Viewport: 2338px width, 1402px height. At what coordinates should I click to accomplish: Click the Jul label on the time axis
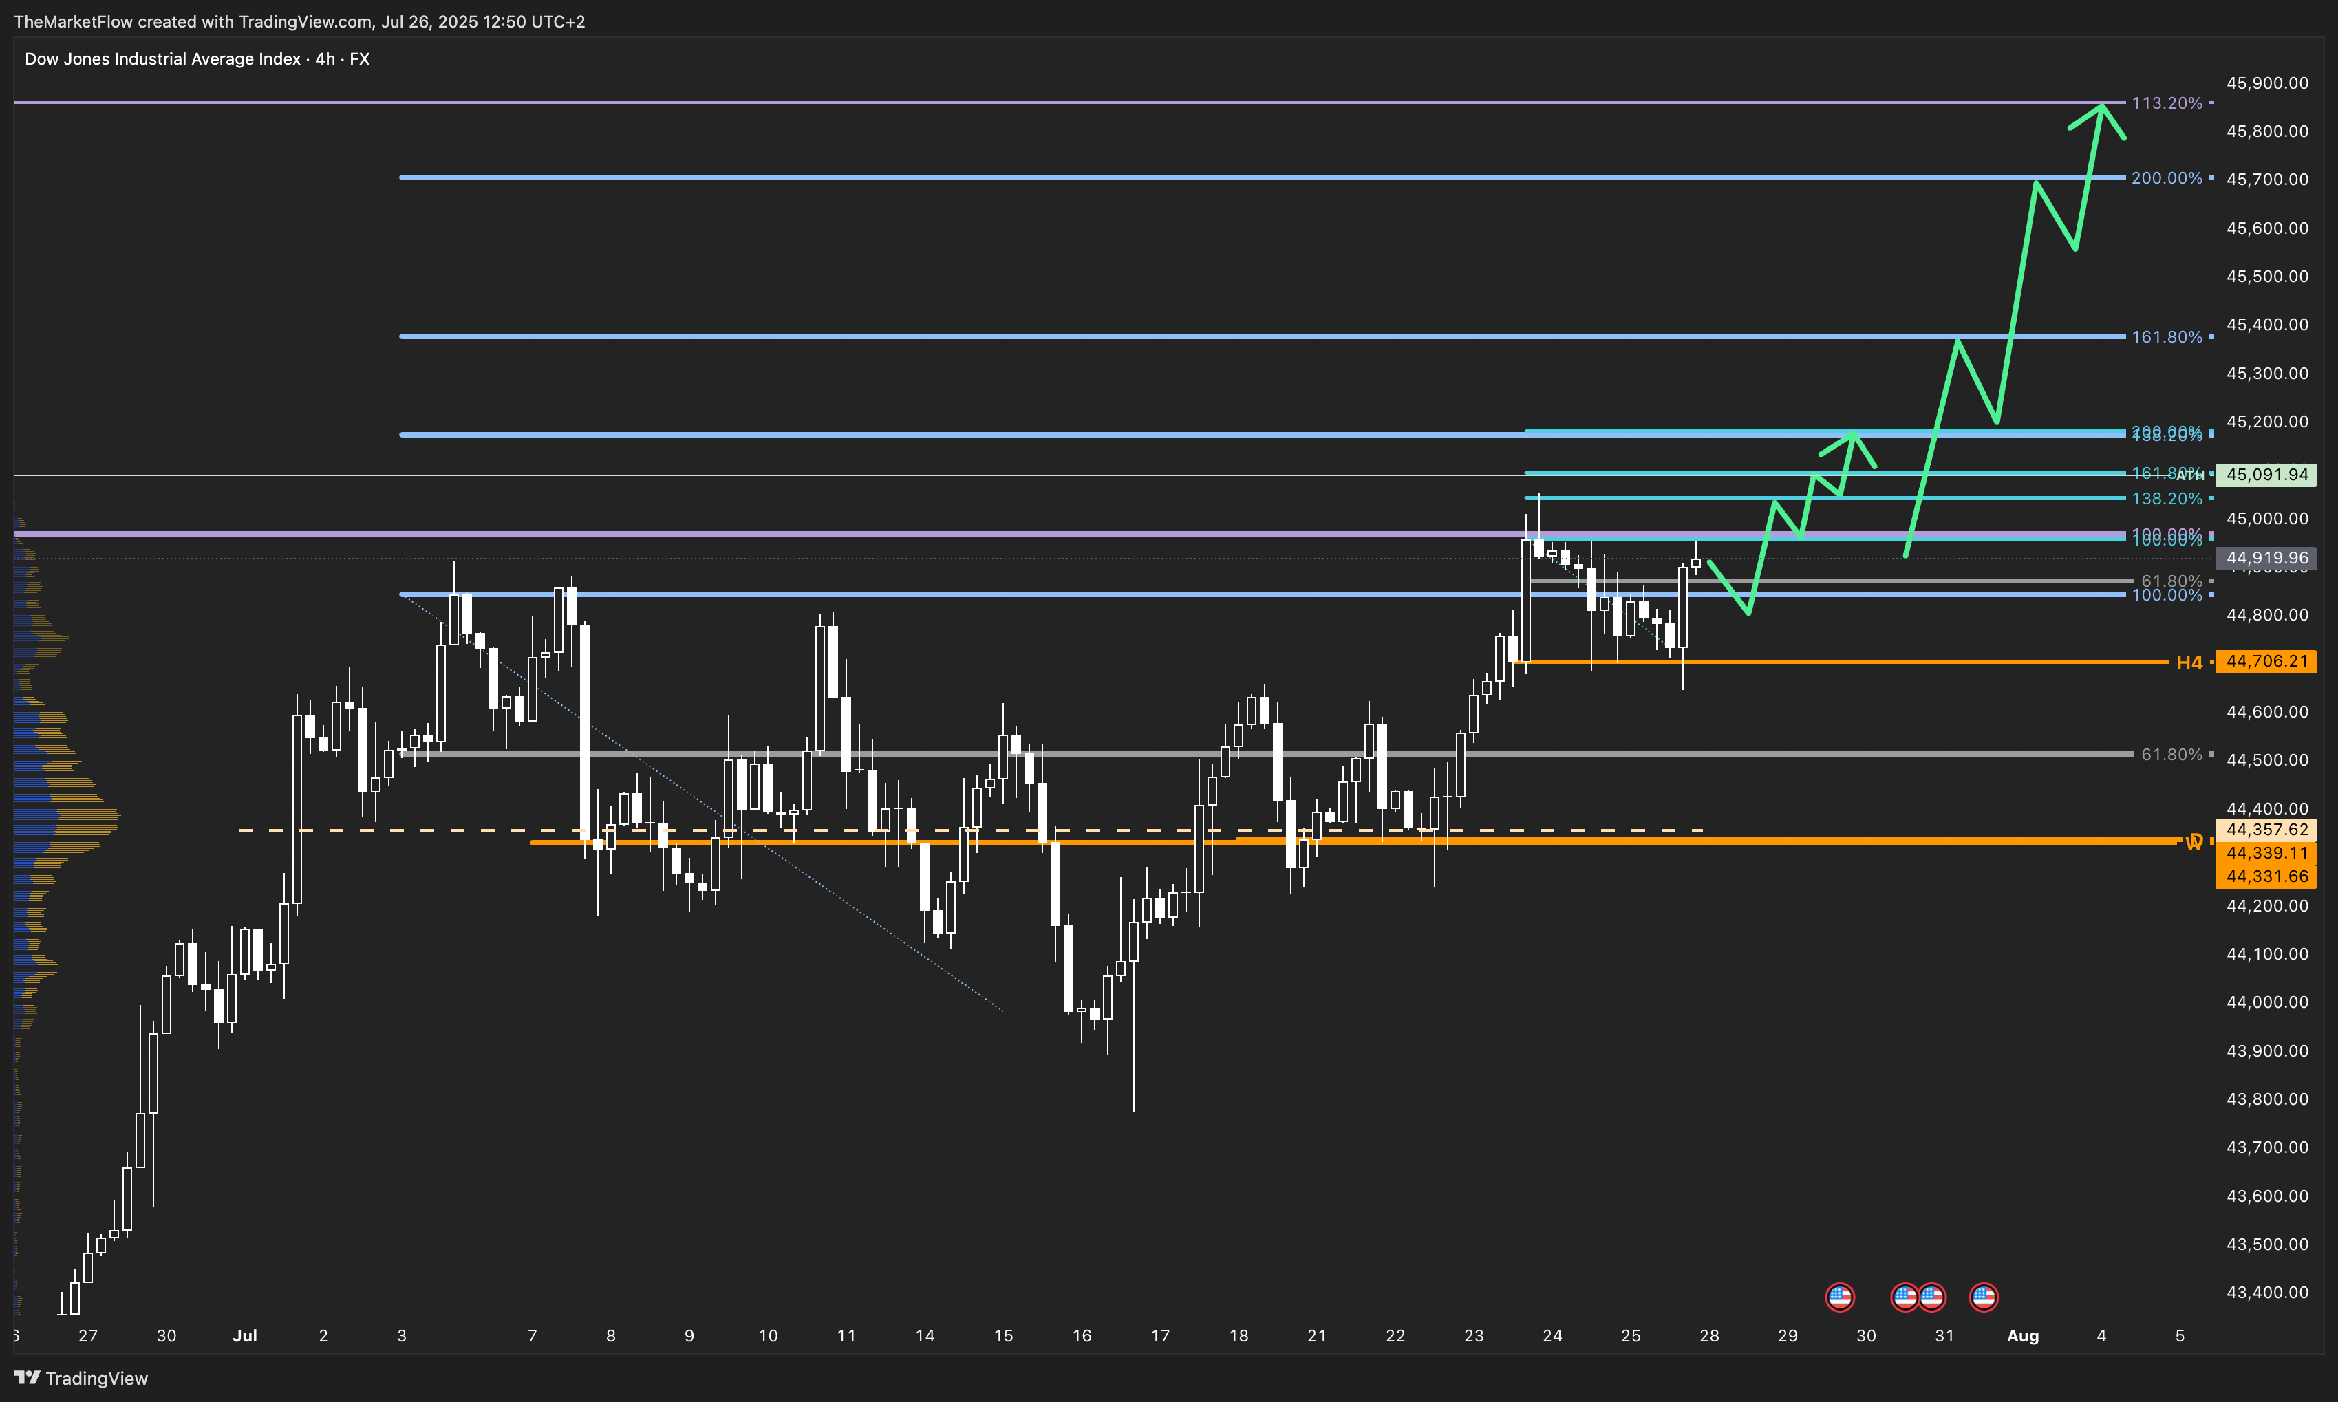point(245,1335)
